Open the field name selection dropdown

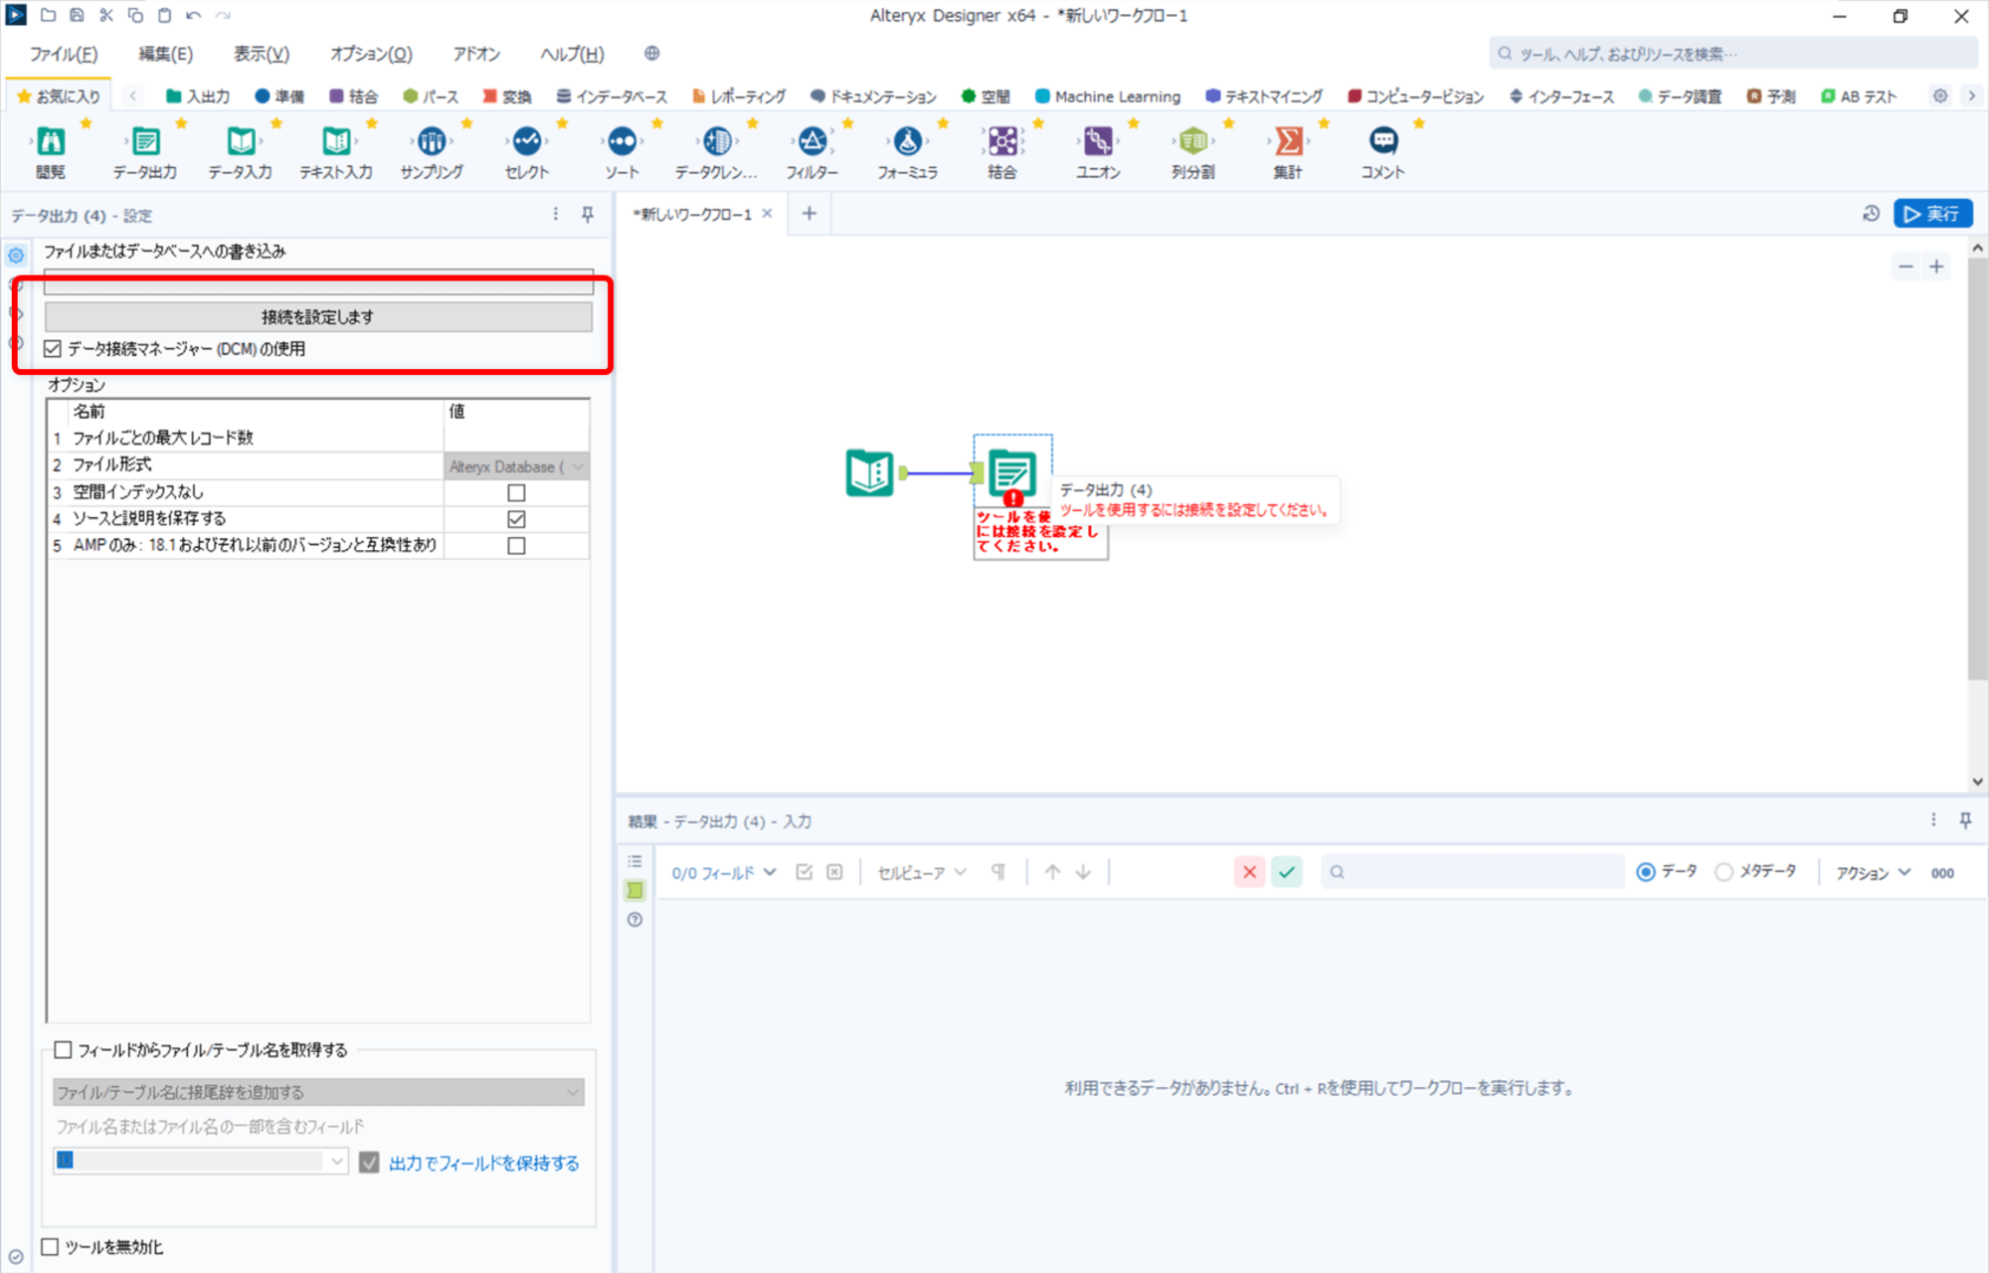pos(200,1161)
